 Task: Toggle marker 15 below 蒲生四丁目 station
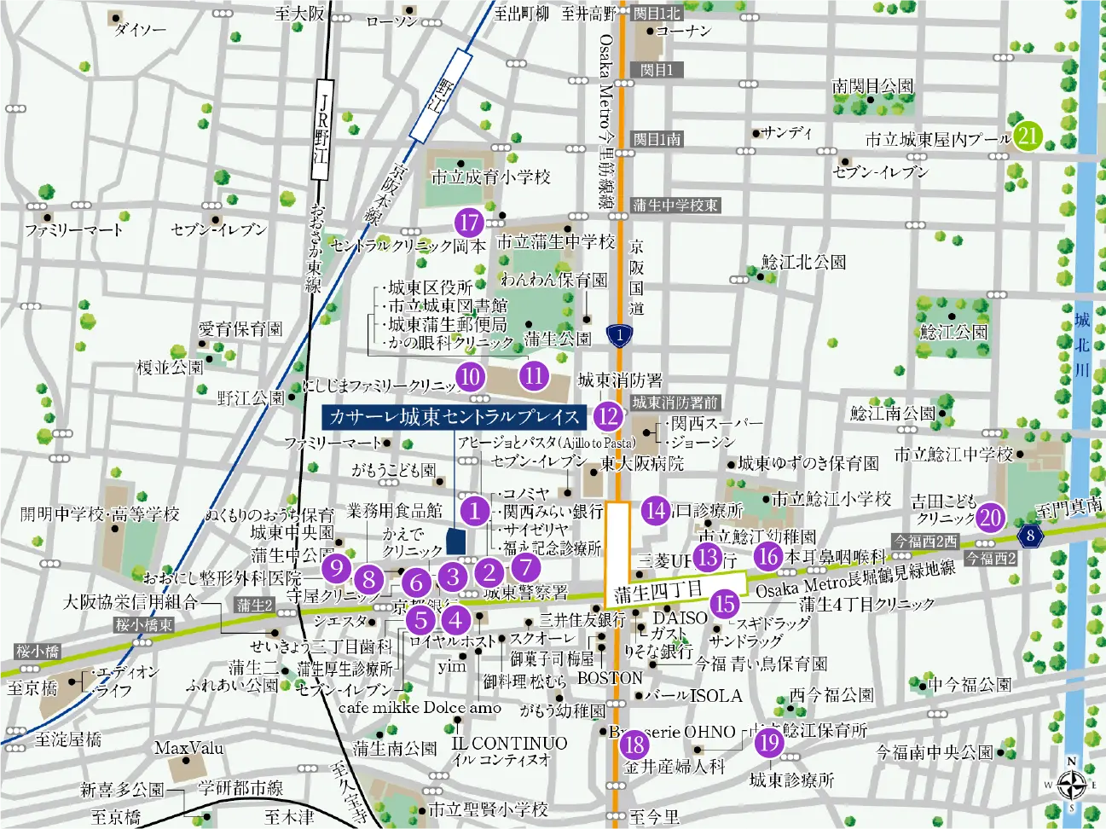726,605
